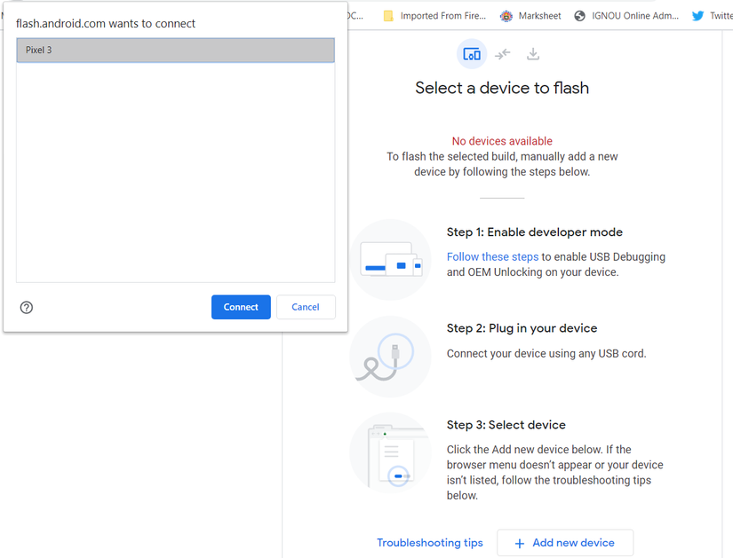This screenshot has height=558, width=733.
Task: Click flash.android.com wants to connect title
Action: tap(106, 23)
